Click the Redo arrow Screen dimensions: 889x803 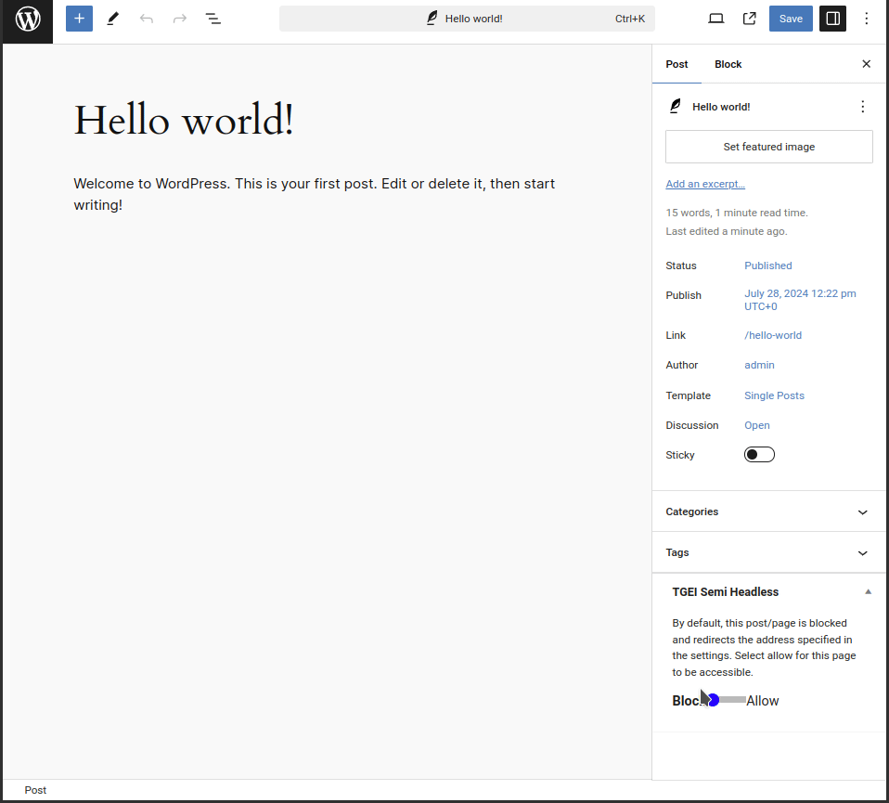[x=180, y=19]
